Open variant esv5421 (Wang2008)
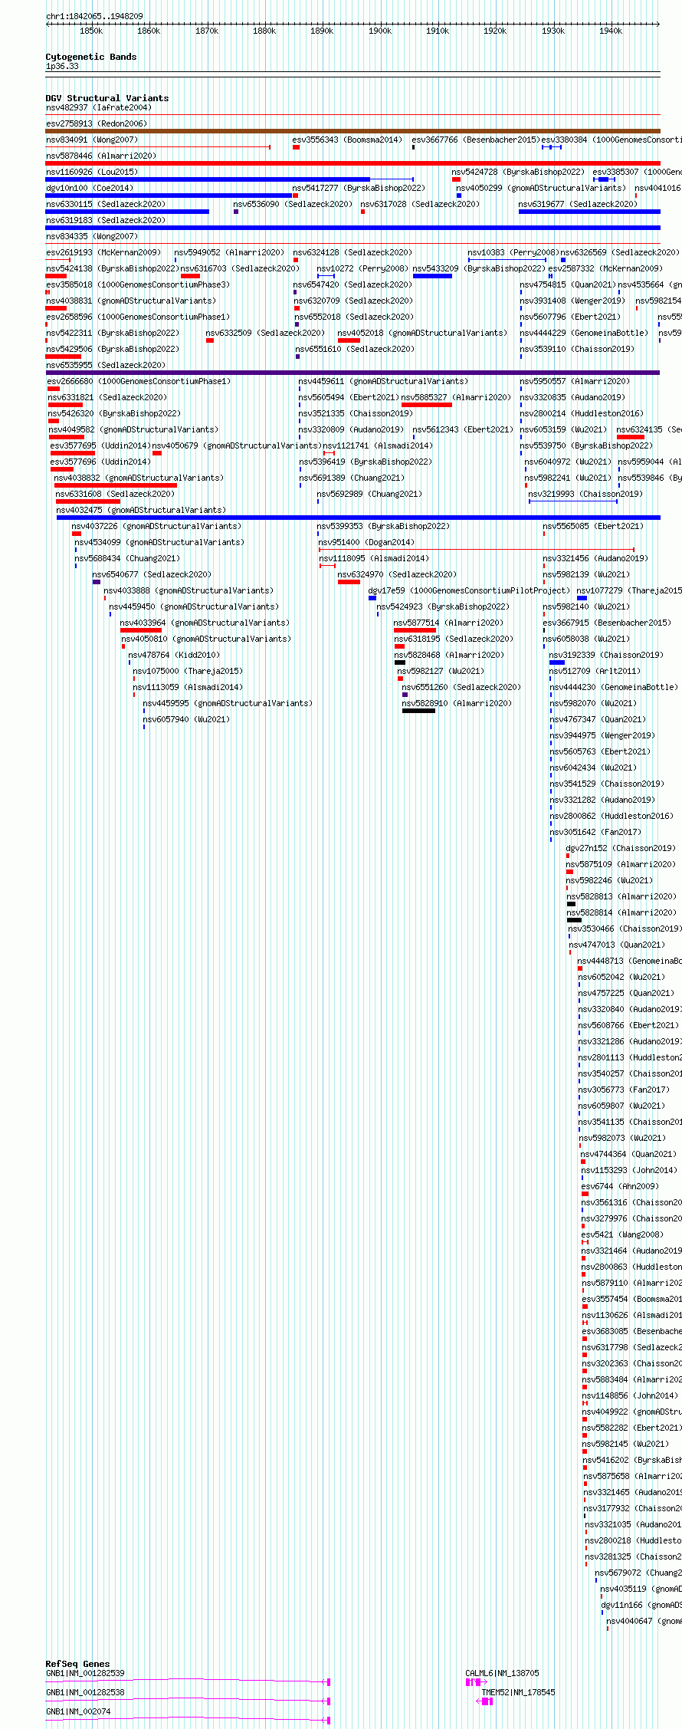Viewport: 682px width, 1729px height. [622, 1235]
